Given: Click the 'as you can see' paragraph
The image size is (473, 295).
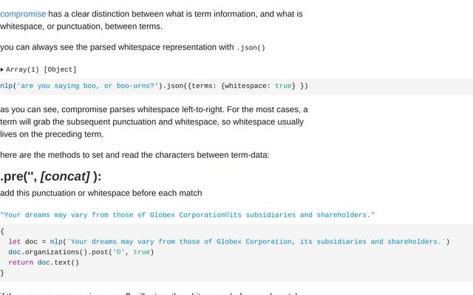Looking at the screenshot, I should (x=154, y=122).
